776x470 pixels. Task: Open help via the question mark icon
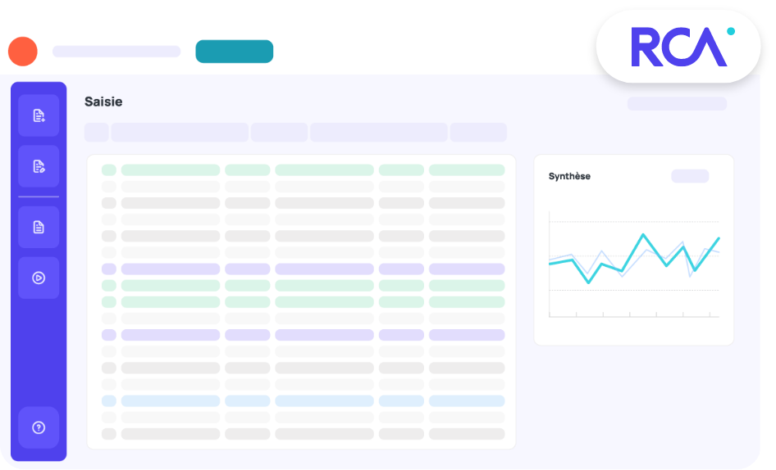pos(39,427)
